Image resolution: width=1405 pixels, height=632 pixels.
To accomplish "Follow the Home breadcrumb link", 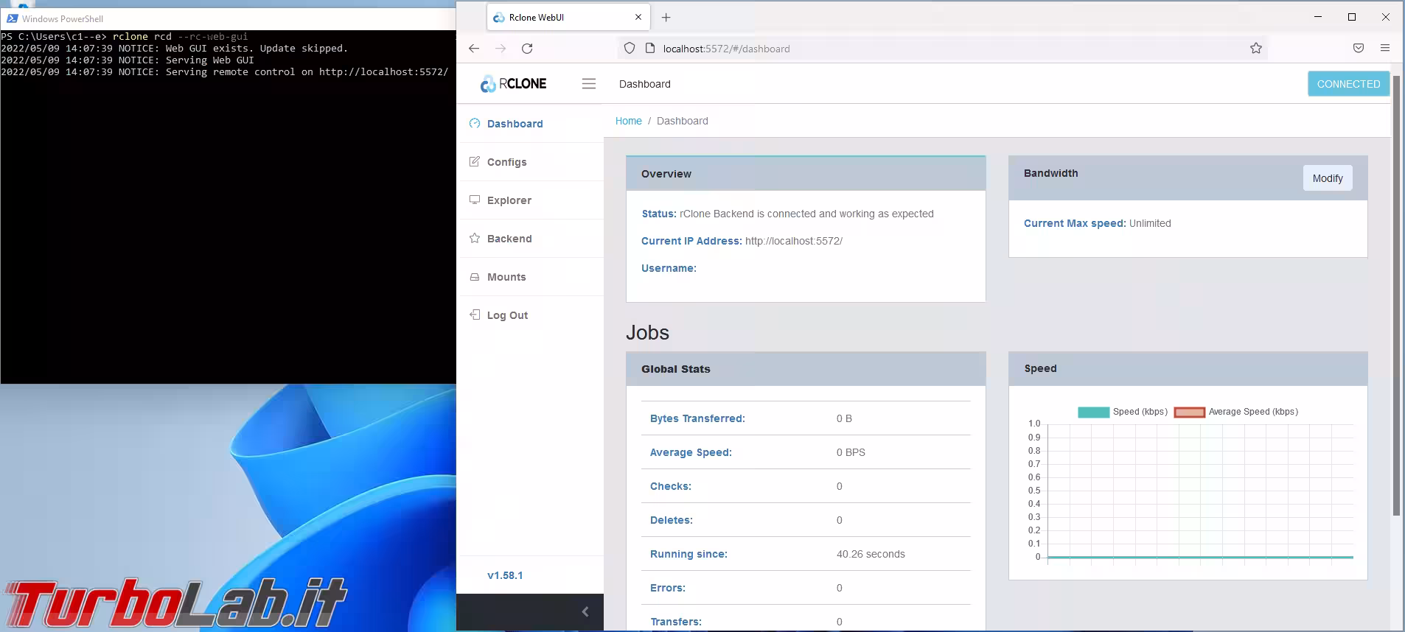I will [628, 121].
